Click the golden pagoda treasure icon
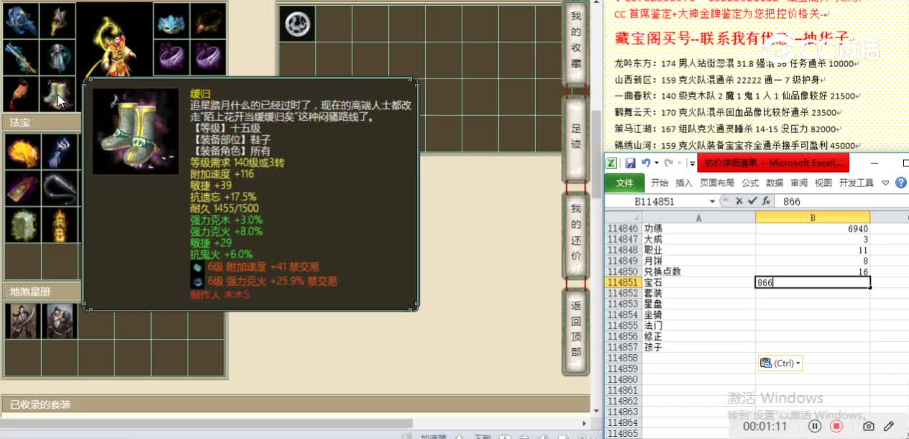 coord(59,225)
